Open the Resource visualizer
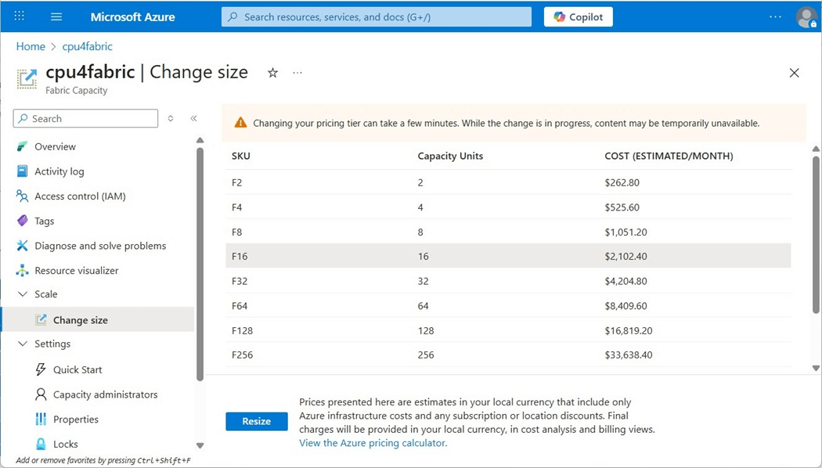Screen dimensions: 822x468 tap(77, 271)
